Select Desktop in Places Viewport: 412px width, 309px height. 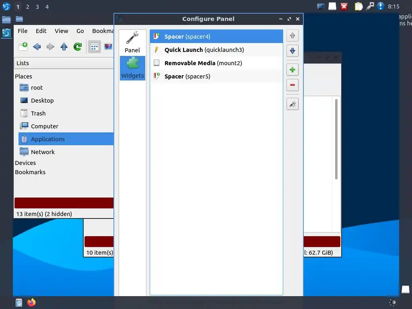(x=66, y=100)
